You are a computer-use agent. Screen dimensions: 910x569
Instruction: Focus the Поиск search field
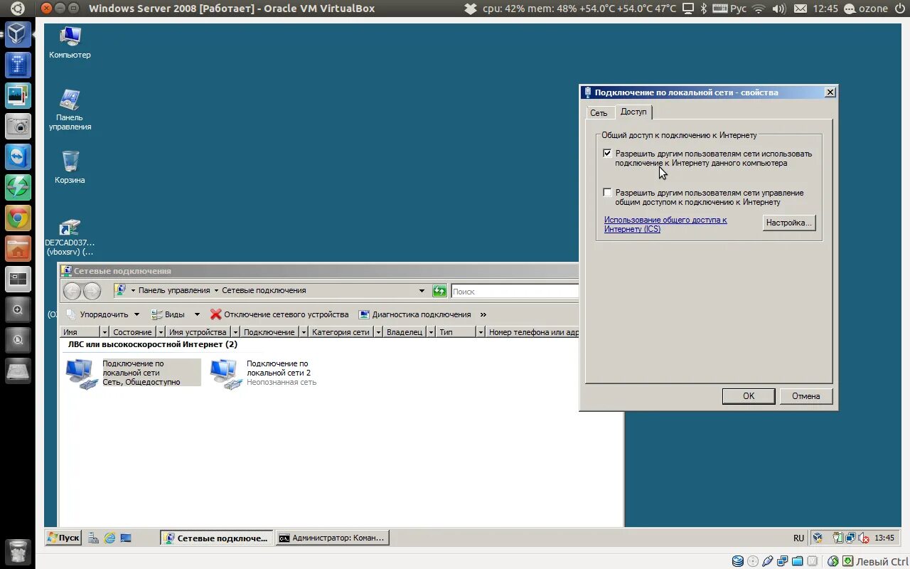pos(515,292)
